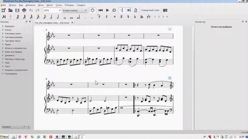The width and height of the screenshot is (248, 139).
Task: Expand the Тактовые черты palette
Action: coord(13,41)
